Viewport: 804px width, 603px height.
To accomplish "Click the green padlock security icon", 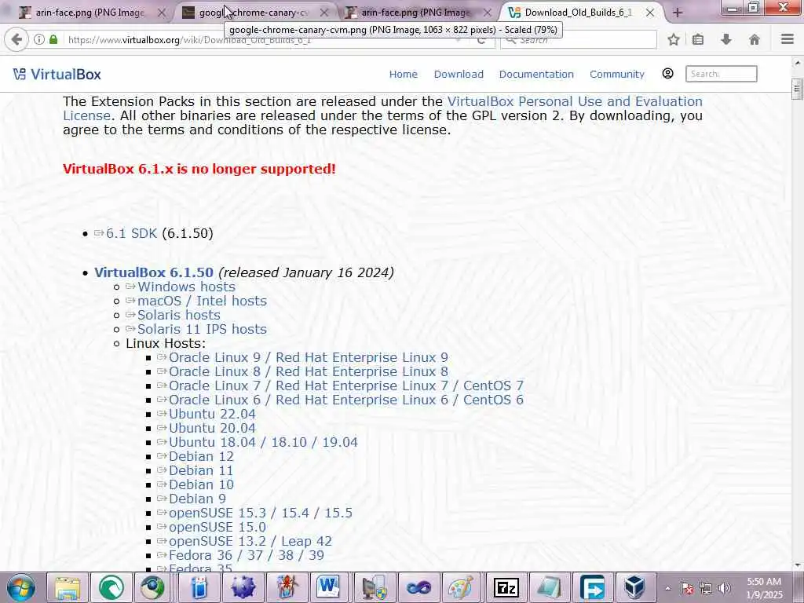I will coord(53,39).
